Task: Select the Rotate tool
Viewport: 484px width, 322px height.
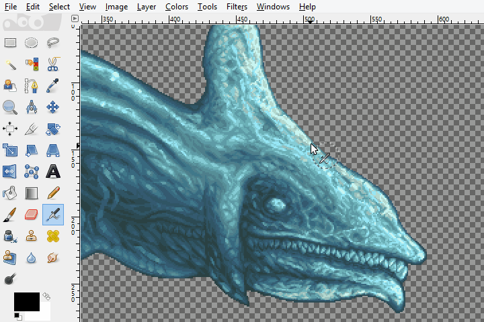Action: pos(53,129)
